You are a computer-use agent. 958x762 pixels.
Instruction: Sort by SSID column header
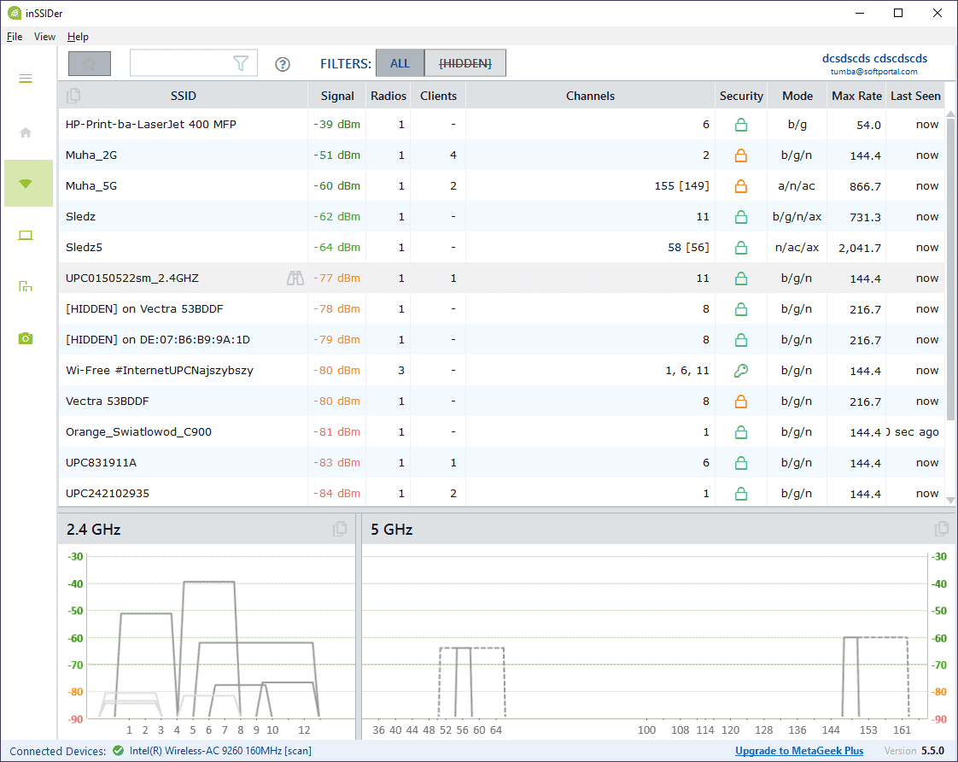tap(184, 96)
